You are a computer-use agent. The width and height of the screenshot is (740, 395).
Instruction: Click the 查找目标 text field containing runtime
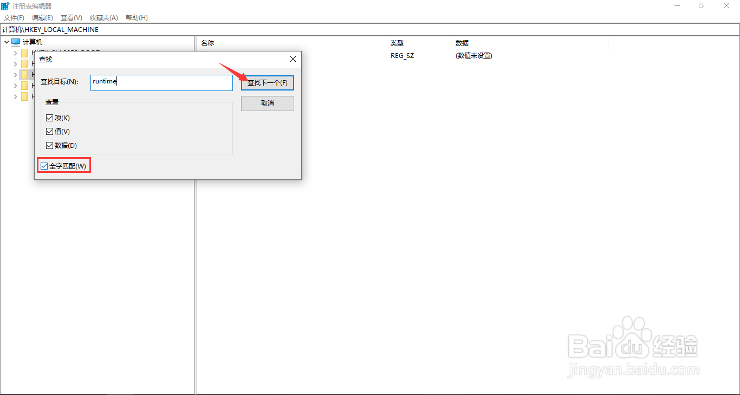(161, 82)
